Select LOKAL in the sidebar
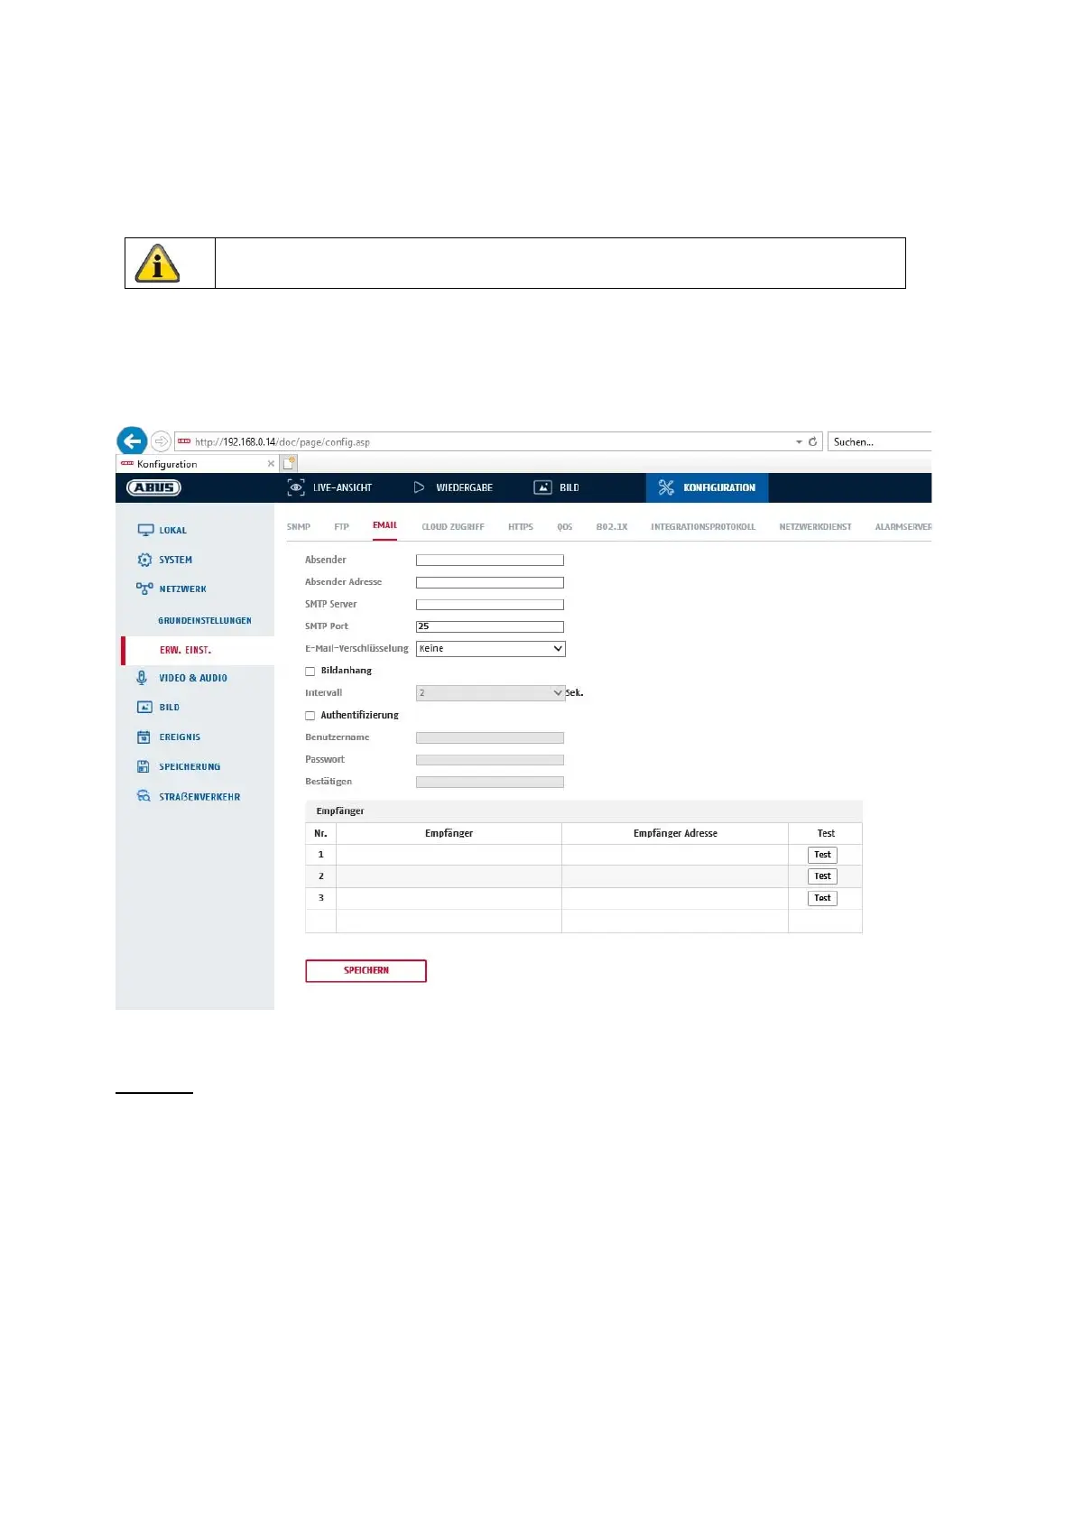The height and width of the screenshot is (1520, 1074). 173,531
